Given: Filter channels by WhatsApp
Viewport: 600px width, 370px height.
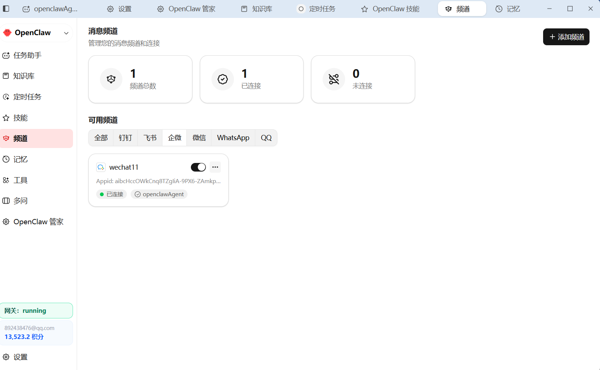Looking at the screenshot, I should click(233, 138).
